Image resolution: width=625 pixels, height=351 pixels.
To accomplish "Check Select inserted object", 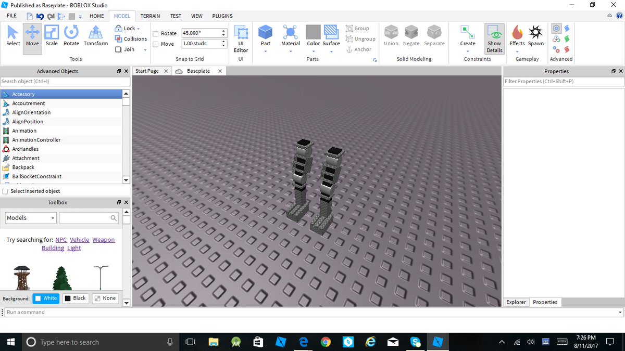I will [x=5, y=191].
